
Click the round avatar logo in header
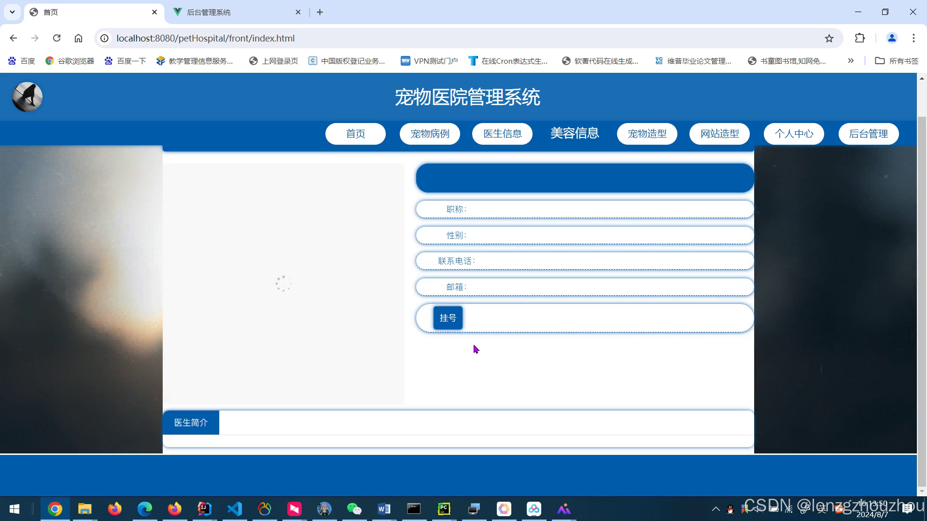point(27,97)
